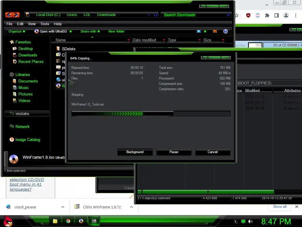Click the WinFrame1.8.iso disc thumbnail in details pane
Screen dimensions: 302x227
(14, 159)
